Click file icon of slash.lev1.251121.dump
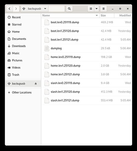This screenshot has width=137, height=151. point(47,101)
